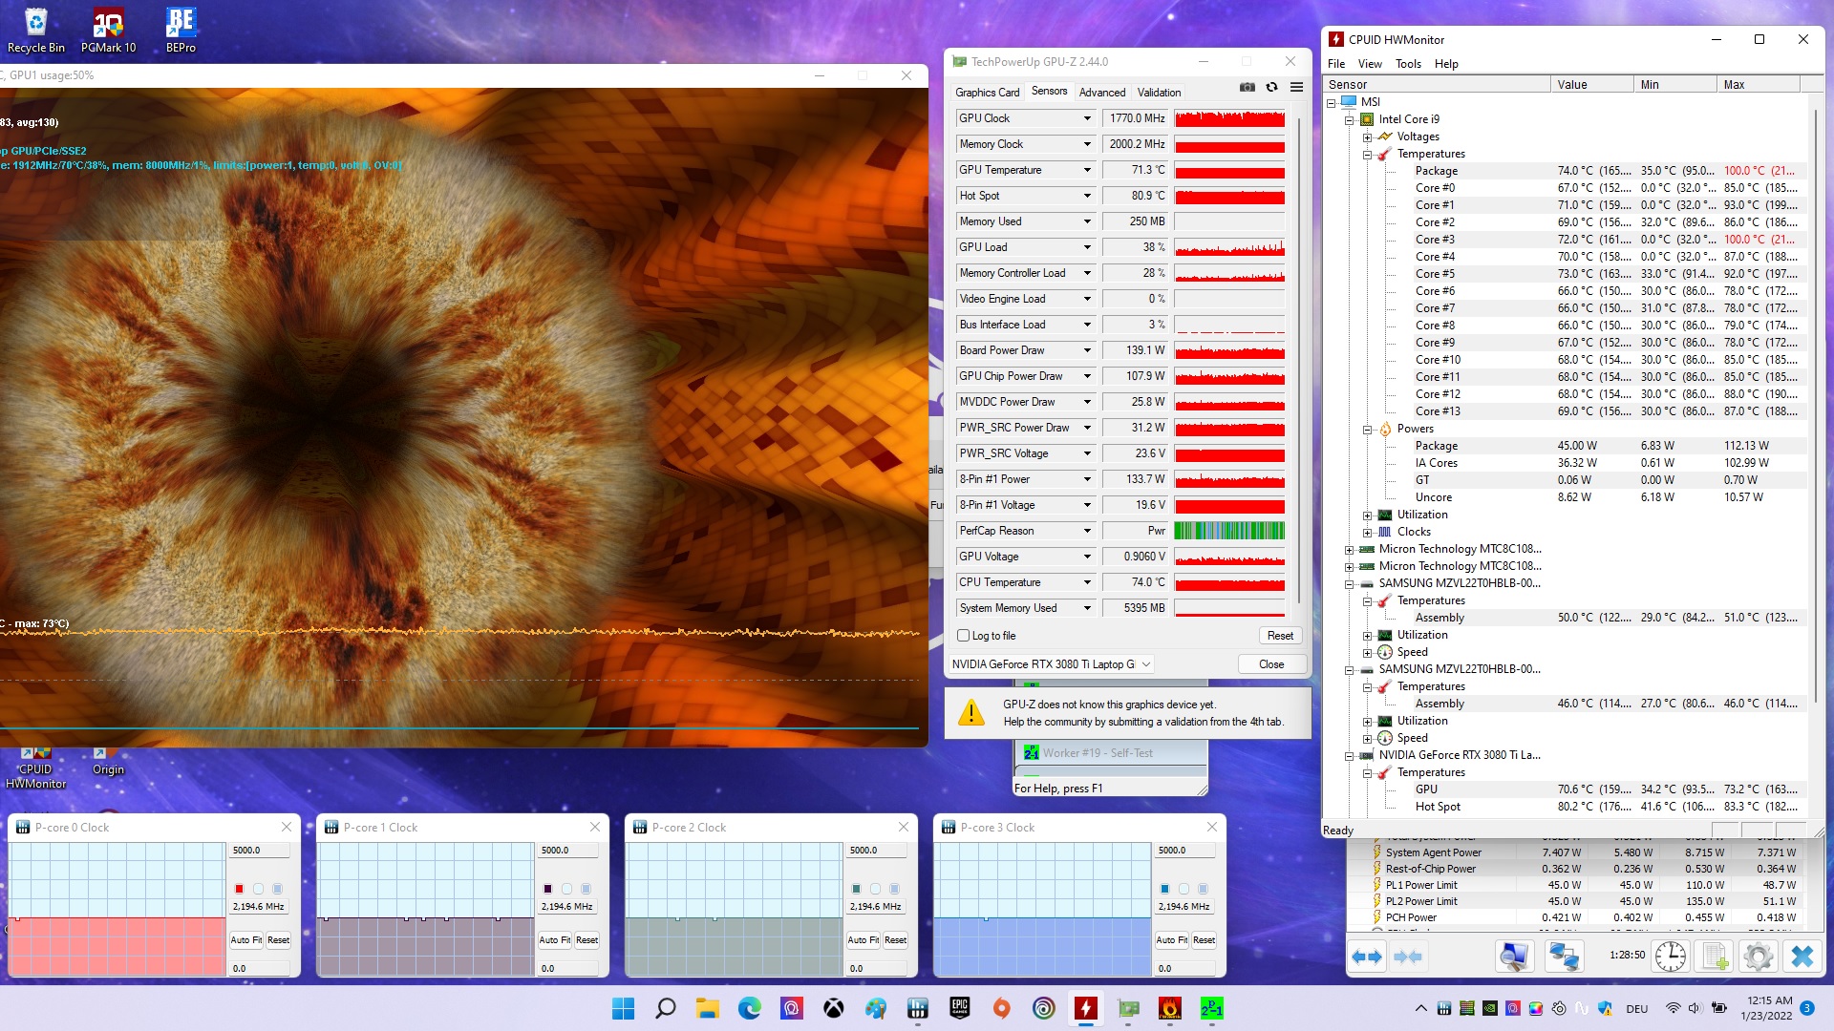This screenshot has width=1834, height=1031.
Task: Collapse the Powers node in HWMonitor
Action: coord(1367,430)
